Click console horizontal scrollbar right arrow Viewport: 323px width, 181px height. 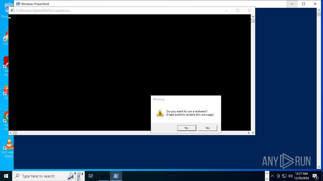[x=249, y=133]
